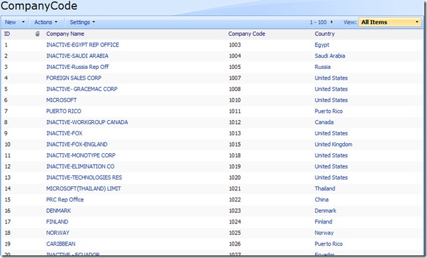Open the DENMARK company name link
Image resolution: width=427 pixels, height=258 pixels.
point(58,211)
